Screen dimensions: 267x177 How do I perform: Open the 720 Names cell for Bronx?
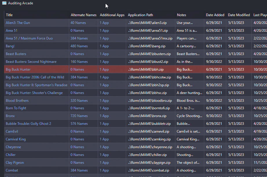(79, 116)
